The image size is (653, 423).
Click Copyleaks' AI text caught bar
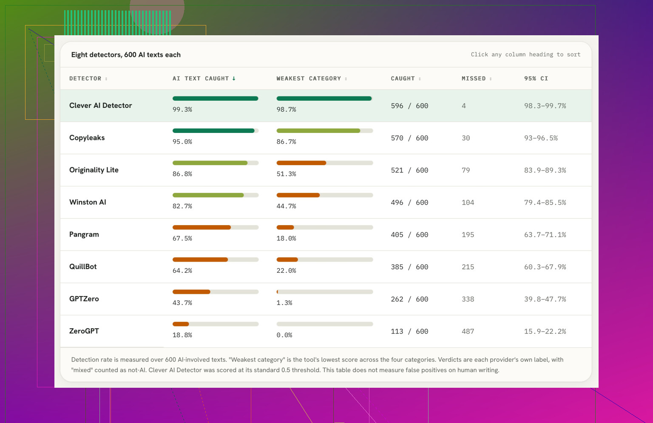[x=216, y=131]
